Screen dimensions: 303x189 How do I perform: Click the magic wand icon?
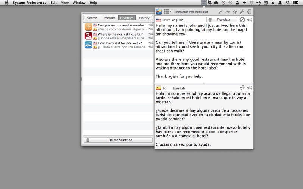[x=220, y=12]
